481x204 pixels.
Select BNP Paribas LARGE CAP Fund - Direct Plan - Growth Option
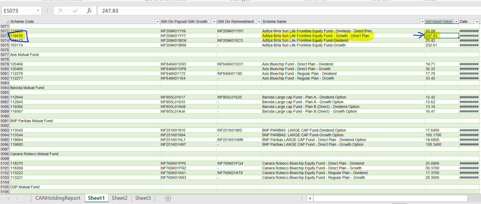pos(343,144)
